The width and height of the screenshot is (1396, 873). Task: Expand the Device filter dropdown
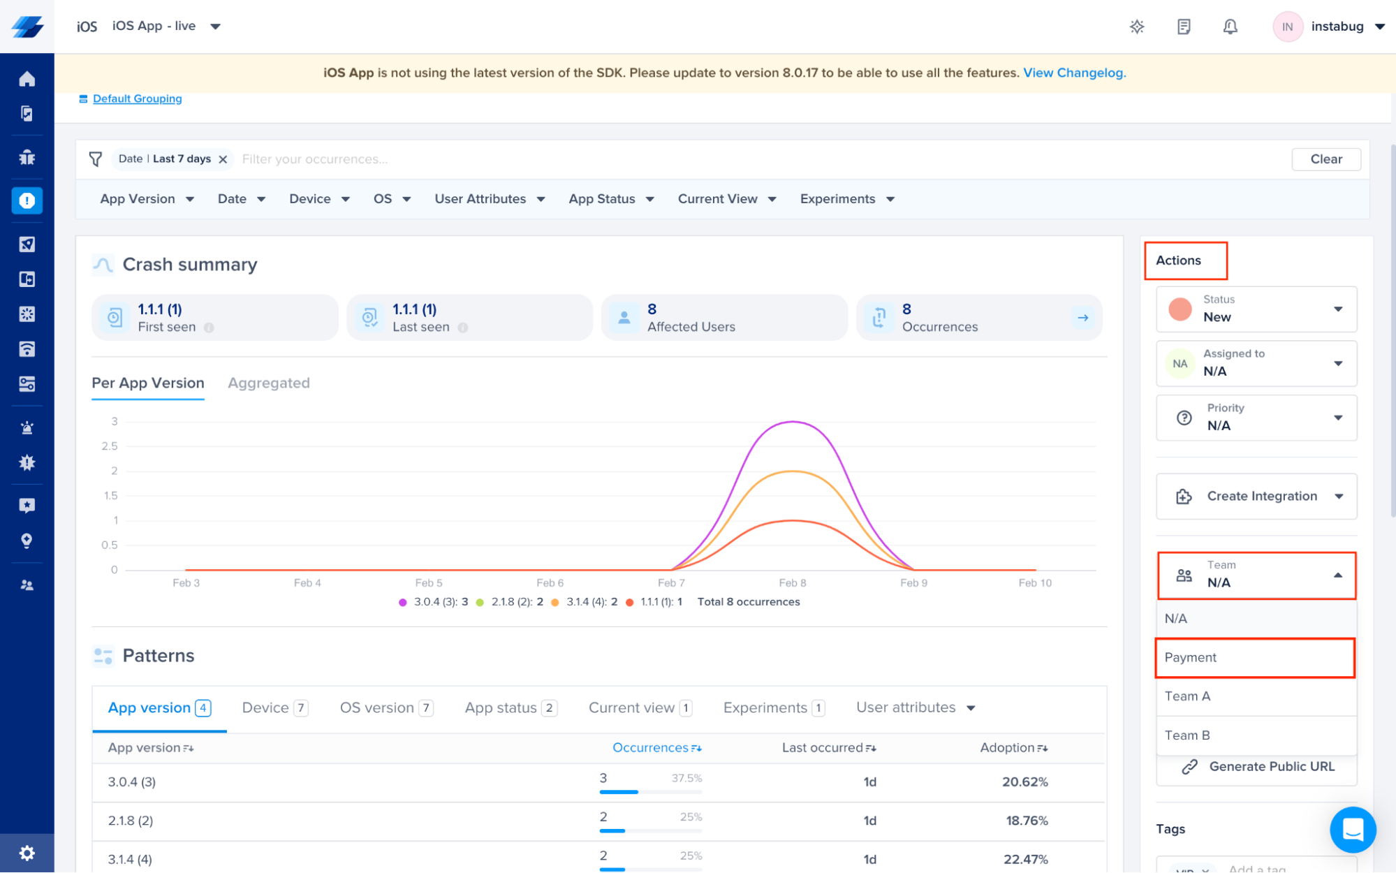coord(319,199)
